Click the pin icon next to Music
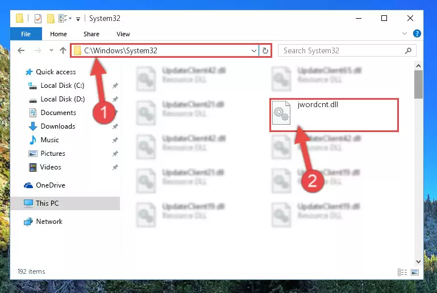437x293 pixels. 115,140
